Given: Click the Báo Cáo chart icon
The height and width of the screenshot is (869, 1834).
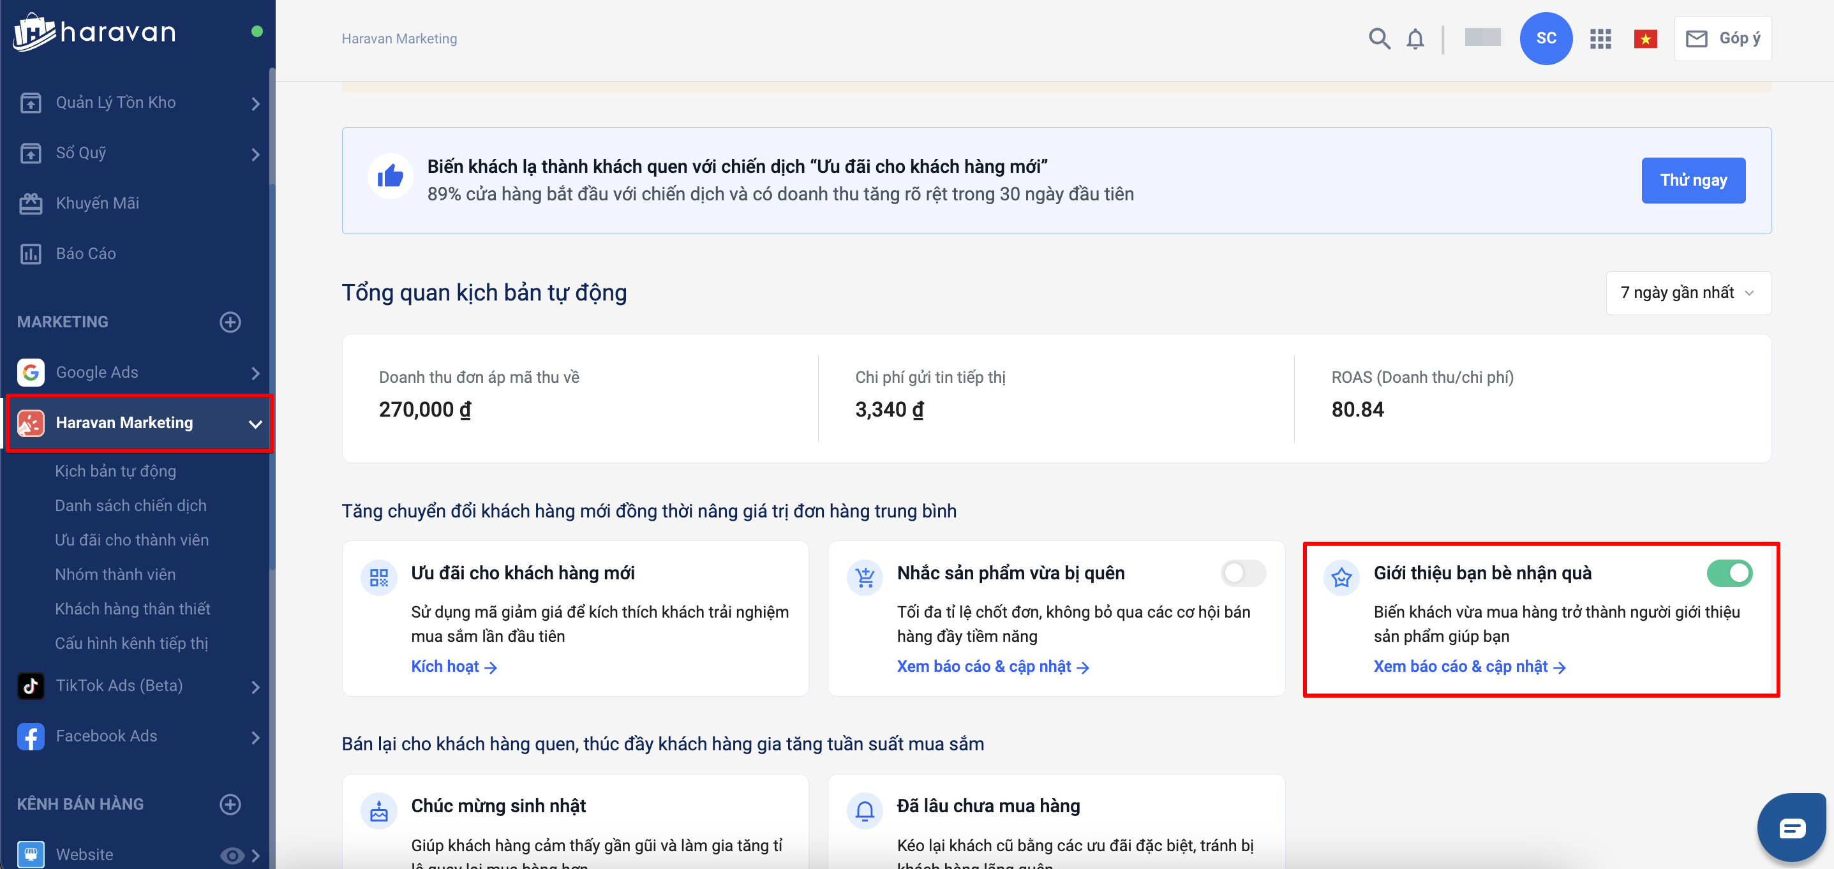Looking at the screenshot, I should (31, 254).
